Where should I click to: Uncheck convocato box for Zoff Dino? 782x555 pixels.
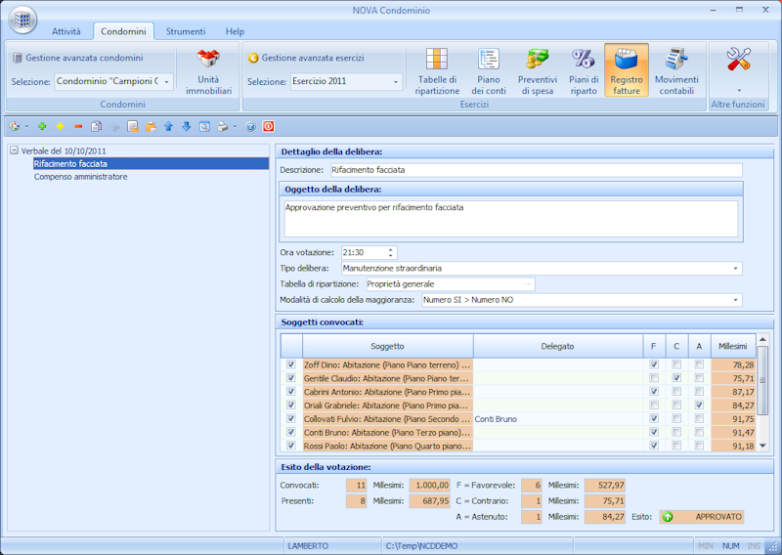[291, 364]
